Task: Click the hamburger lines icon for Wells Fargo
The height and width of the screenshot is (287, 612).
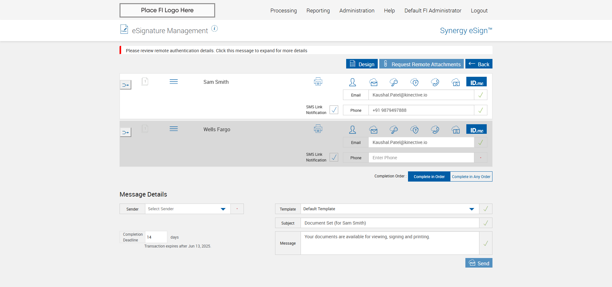Action: pos(174,129)
